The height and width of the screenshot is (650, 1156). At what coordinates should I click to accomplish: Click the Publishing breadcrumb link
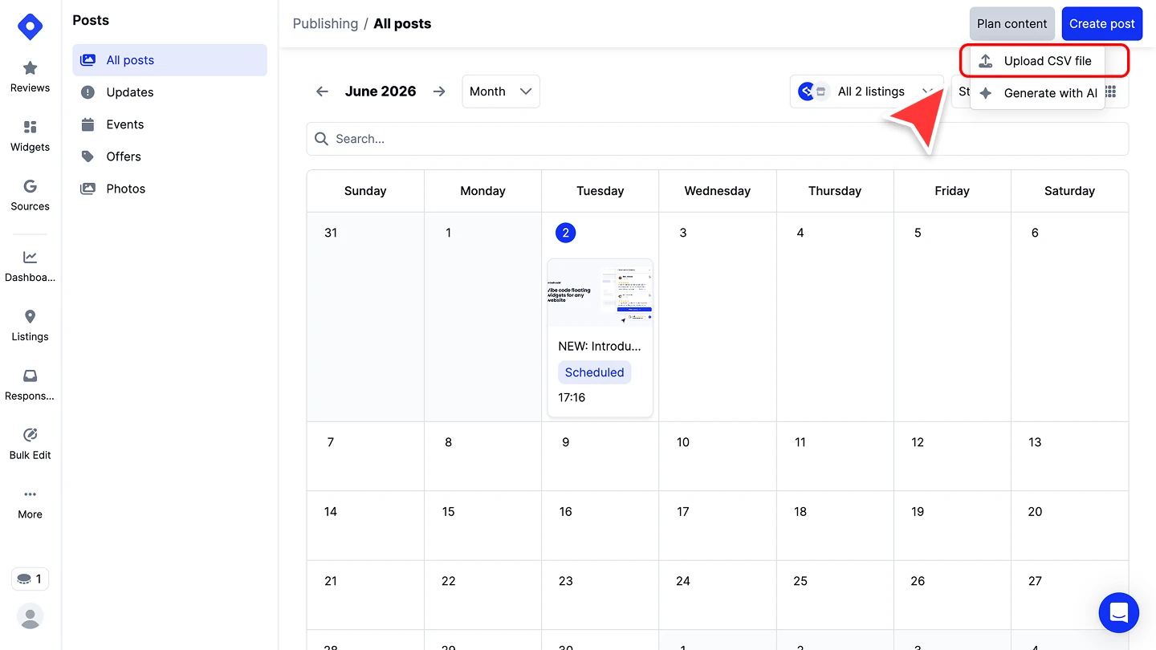coord(325,23)
